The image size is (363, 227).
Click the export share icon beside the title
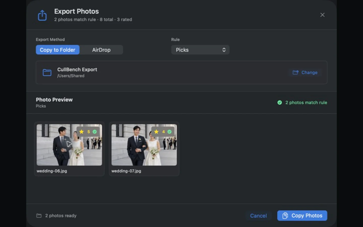click(x=42, y=15)
